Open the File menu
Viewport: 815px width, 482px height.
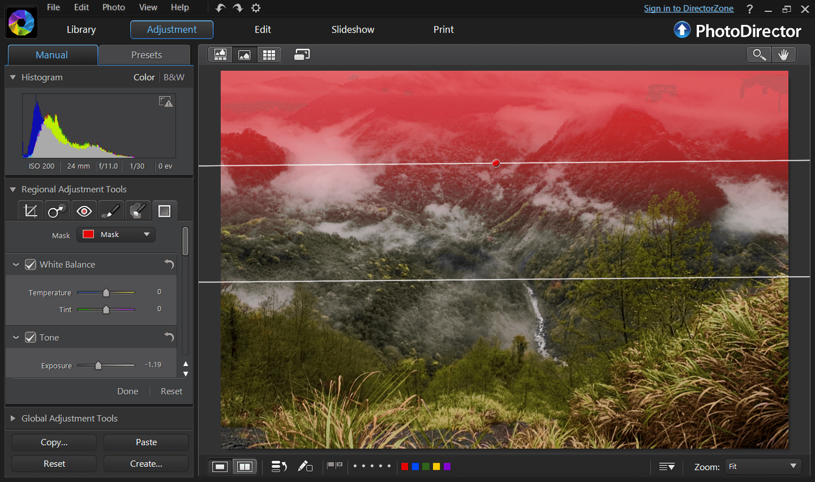click(53, 7)
